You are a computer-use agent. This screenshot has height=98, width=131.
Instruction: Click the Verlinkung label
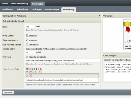click(x=7, y=57)
